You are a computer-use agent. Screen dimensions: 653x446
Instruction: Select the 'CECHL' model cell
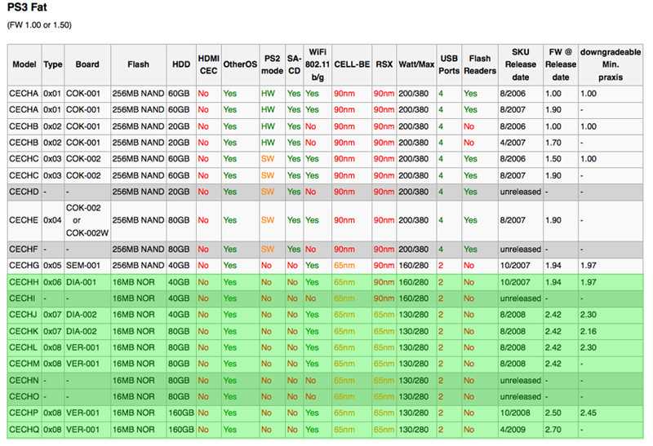[24, 347]
